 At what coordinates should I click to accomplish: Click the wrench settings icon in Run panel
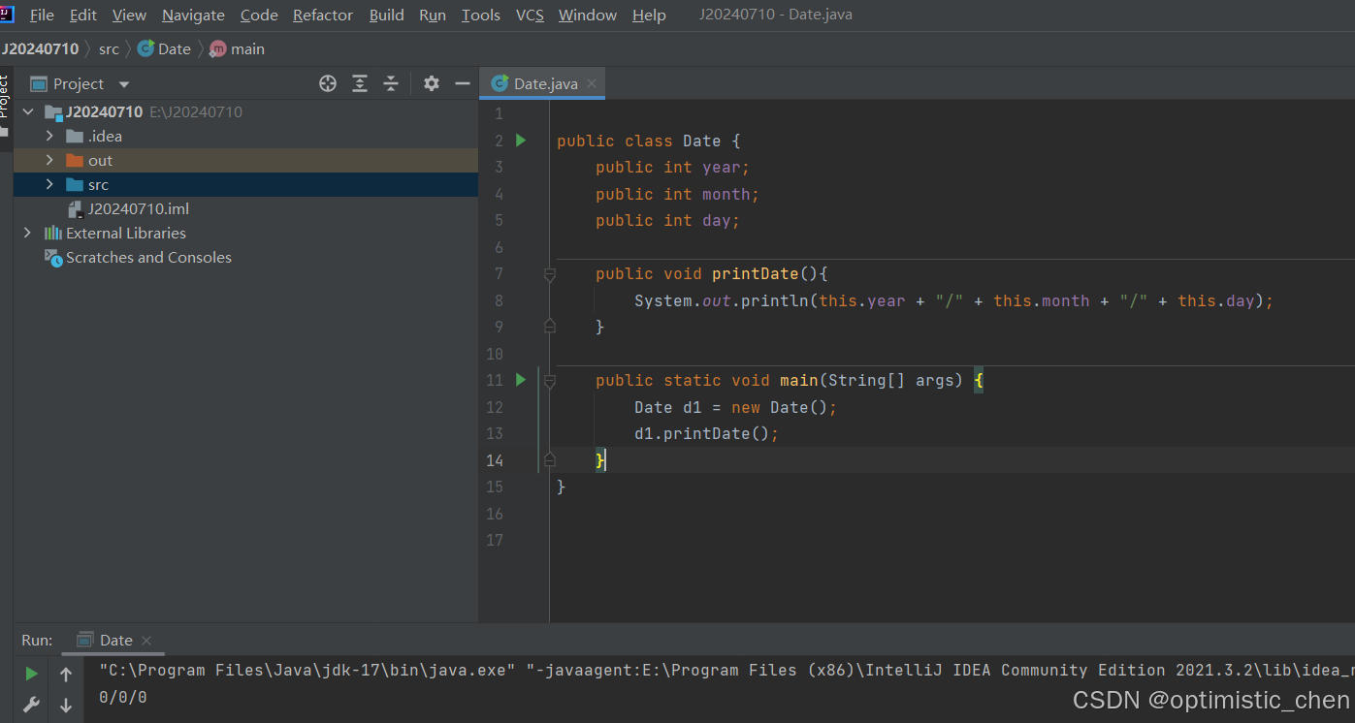tap(32, 705)
